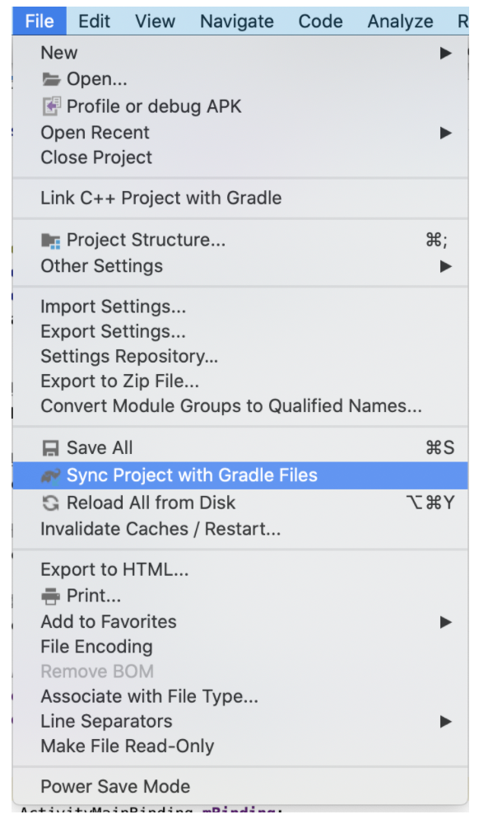Click the Gradle elephant sync icon
The image size is (479, 819).
pyautogui.click(x=51, y=475)
